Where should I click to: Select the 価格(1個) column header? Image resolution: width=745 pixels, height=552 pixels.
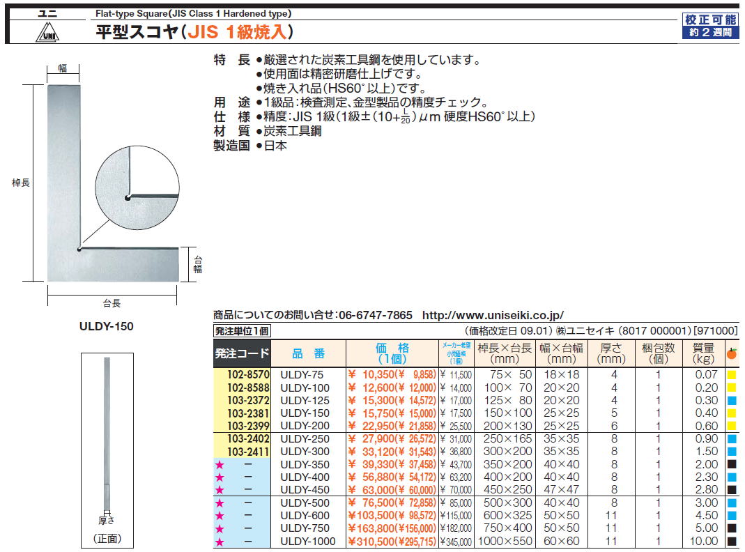392,353
